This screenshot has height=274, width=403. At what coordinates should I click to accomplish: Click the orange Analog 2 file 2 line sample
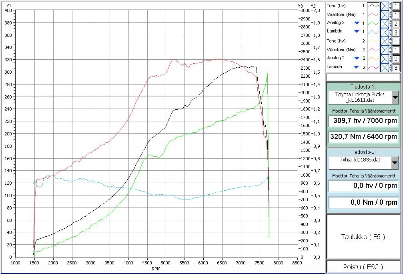[373, 58]
